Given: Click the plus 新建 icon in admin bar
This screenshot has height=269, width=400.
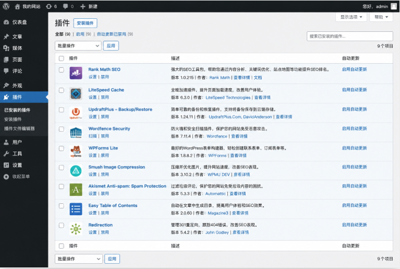Looking at the screenshot, I should tap(82, 7).
